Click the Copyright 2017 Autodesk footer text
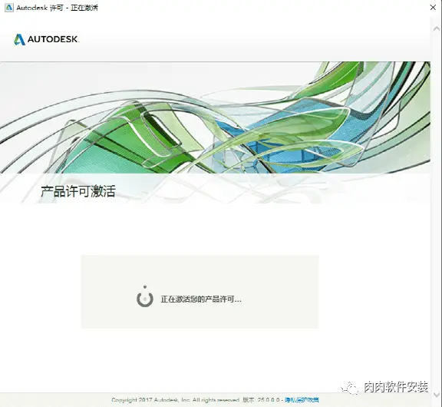 point(175,399)
